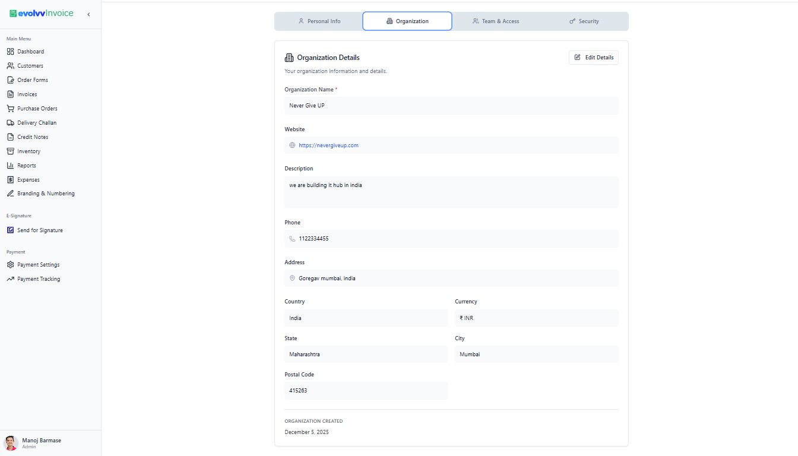Image resolution: width=798 pixels, height=456 pixels.
Task: Click the Delivery Challan truck icon
Action: click(10, 123)
